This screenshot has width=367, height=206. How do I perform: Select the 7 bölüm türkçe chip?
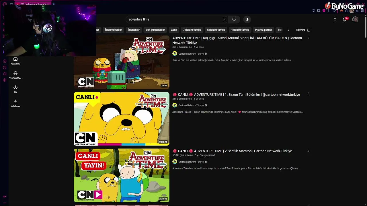coord(192,30)
